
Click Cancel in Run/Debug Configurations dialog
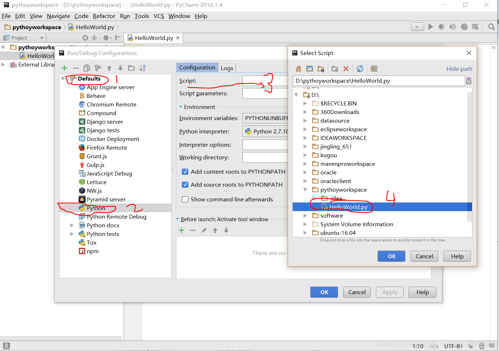(x=357, y=292)
